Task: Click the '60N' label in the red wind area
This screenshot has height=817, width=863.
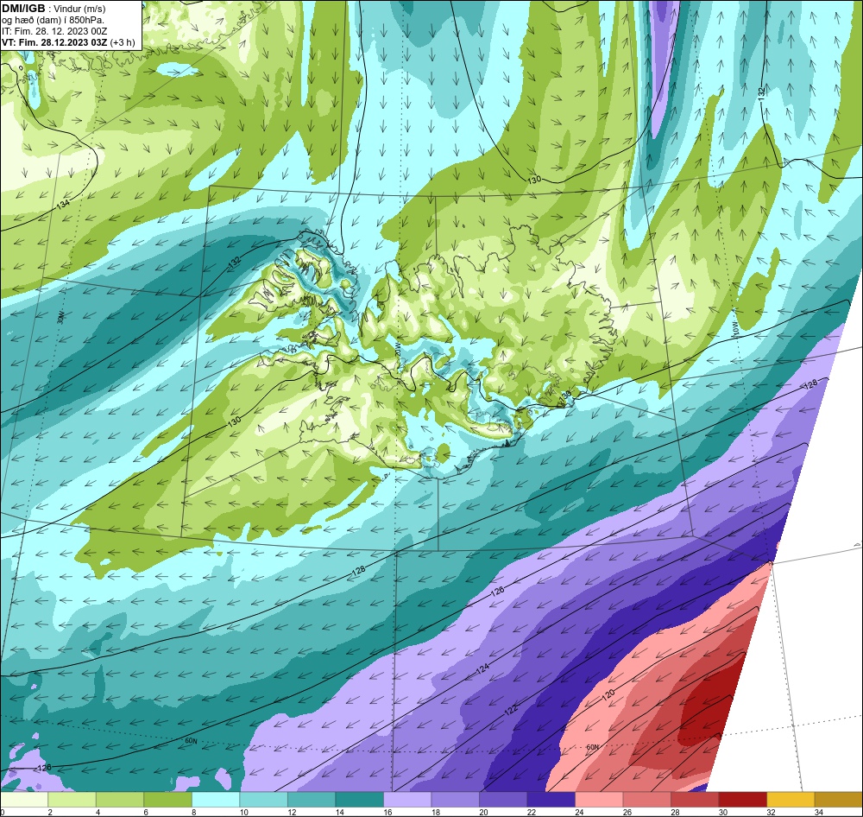Action: (x=592, y=748)
